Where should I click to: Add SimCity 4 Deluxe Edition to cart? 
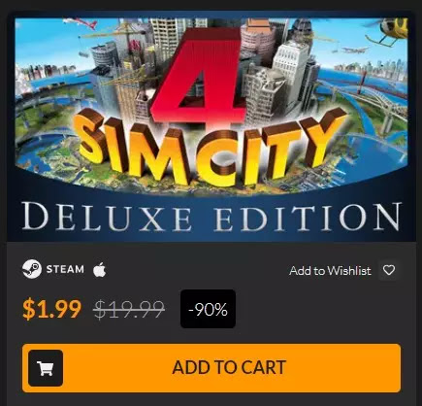tap(211, 368)
